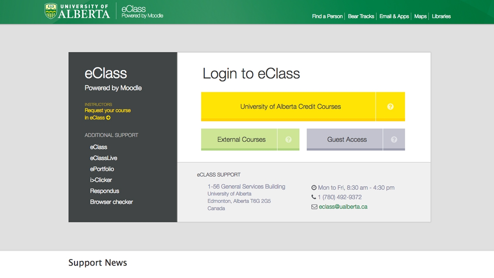Open Email & Apps from the header
494x278 pixels.
(x=394, y=16)
